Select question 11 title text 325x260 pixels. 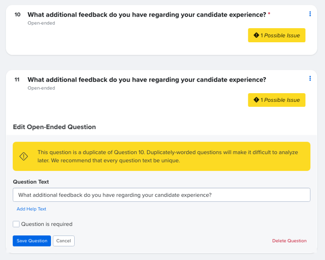tap(147, 80)
